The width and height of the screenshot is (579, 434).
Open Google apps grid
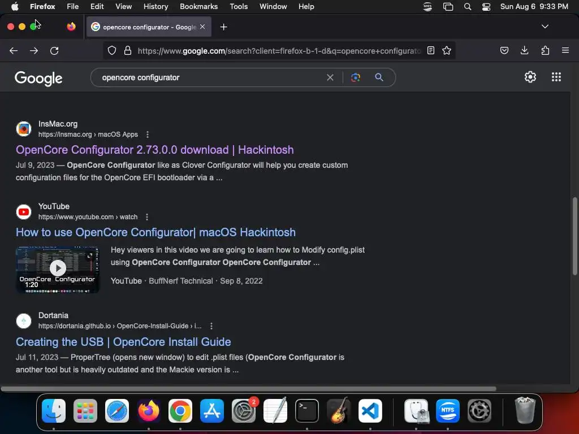556,77
